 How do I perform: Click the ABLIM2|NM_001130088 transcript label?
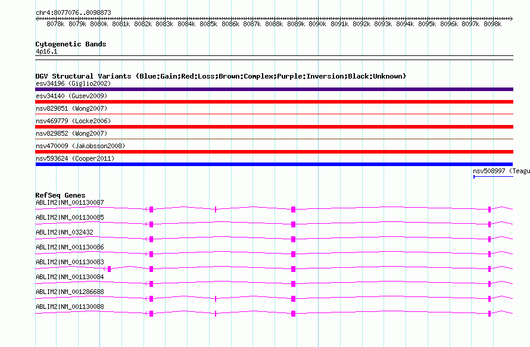point(70,307)
